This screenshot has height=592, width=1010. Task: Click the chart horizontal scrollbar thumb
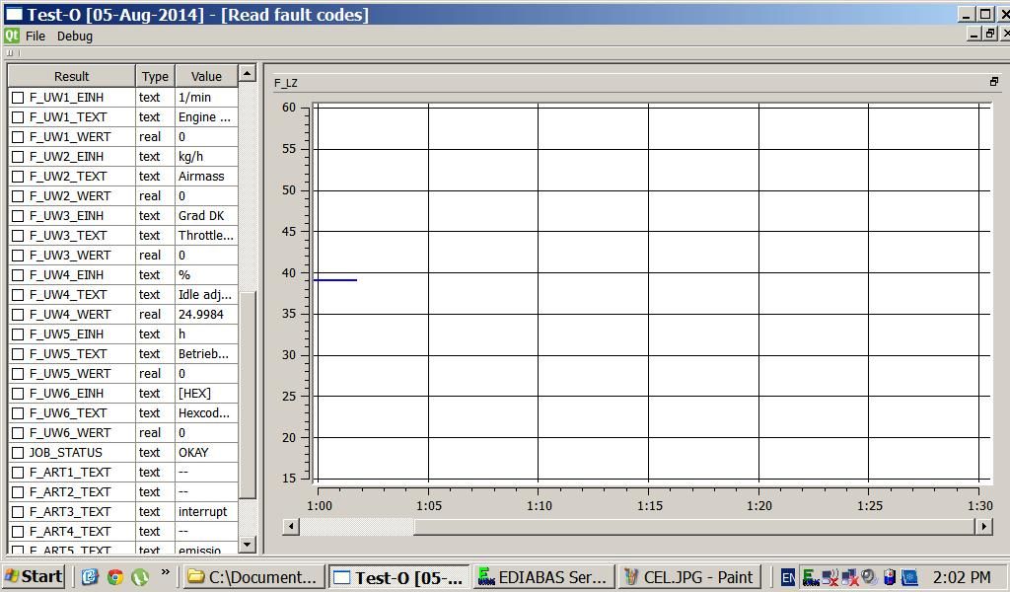(357, 527)
